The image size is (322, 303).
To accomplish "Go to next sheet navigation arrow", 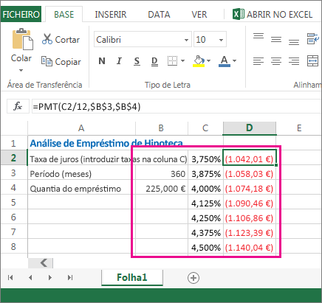I will pos(50,278).
